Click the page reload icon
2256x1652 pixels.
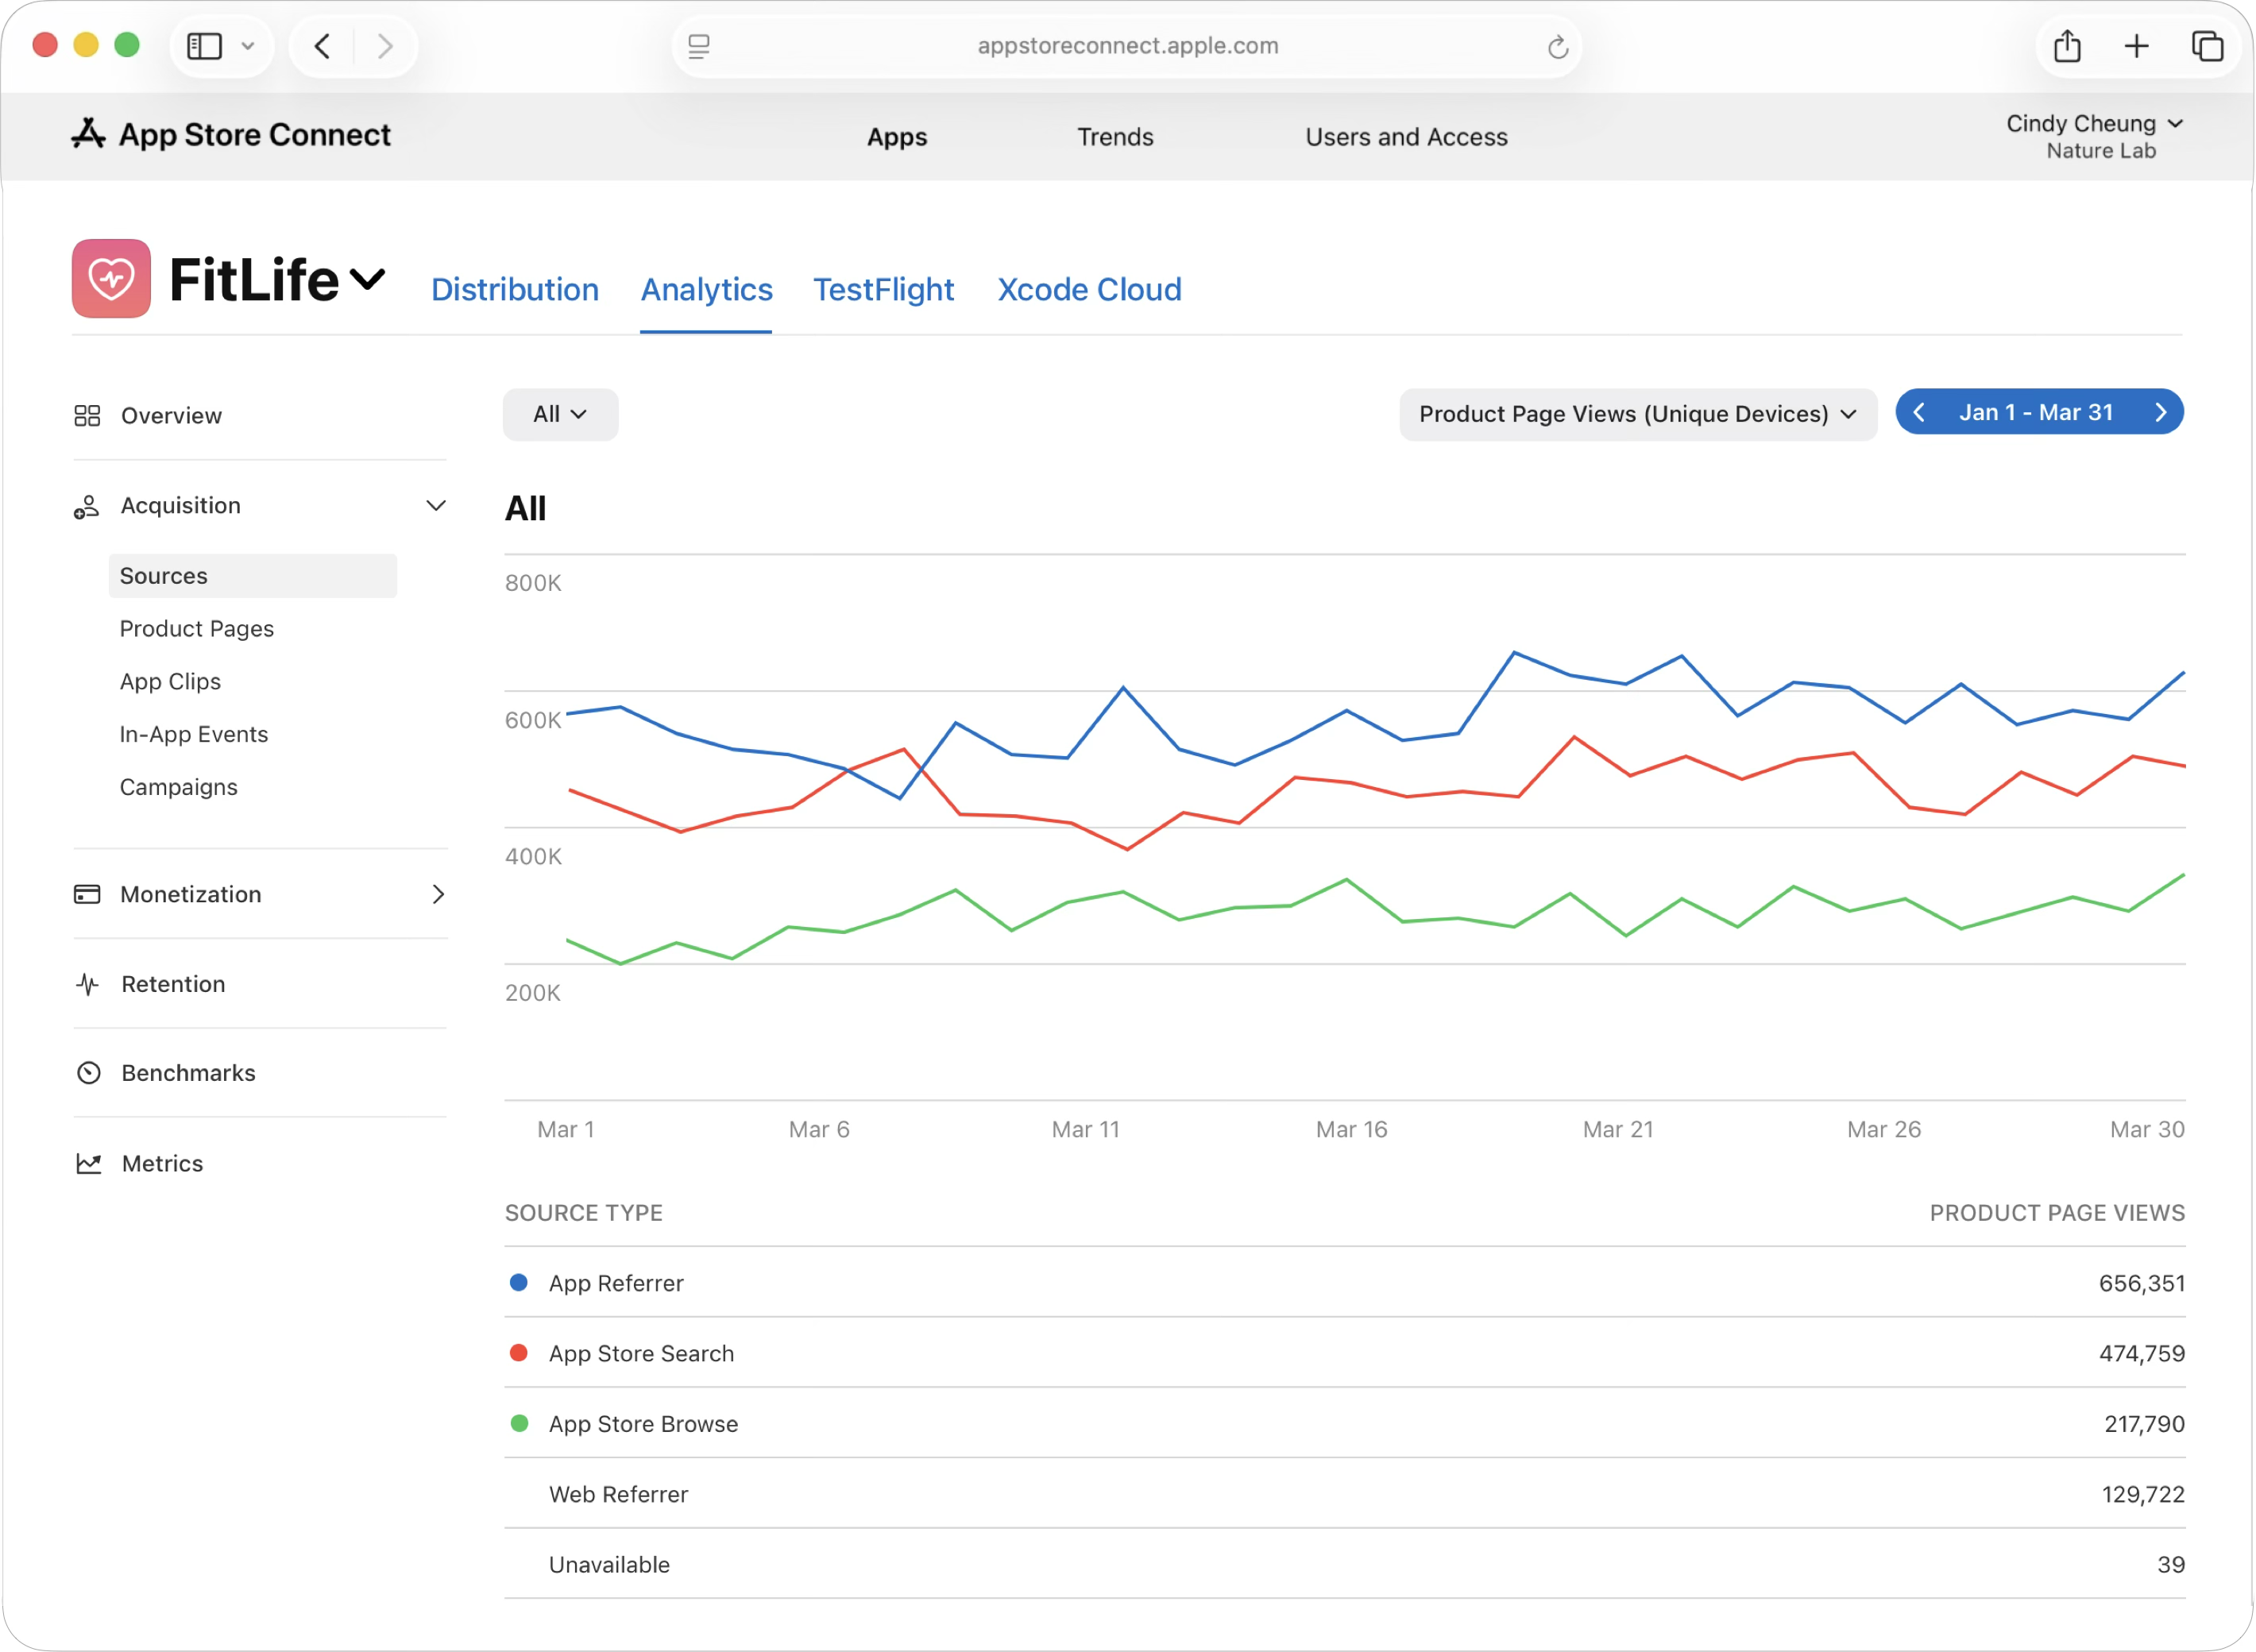pos(1557,47)
